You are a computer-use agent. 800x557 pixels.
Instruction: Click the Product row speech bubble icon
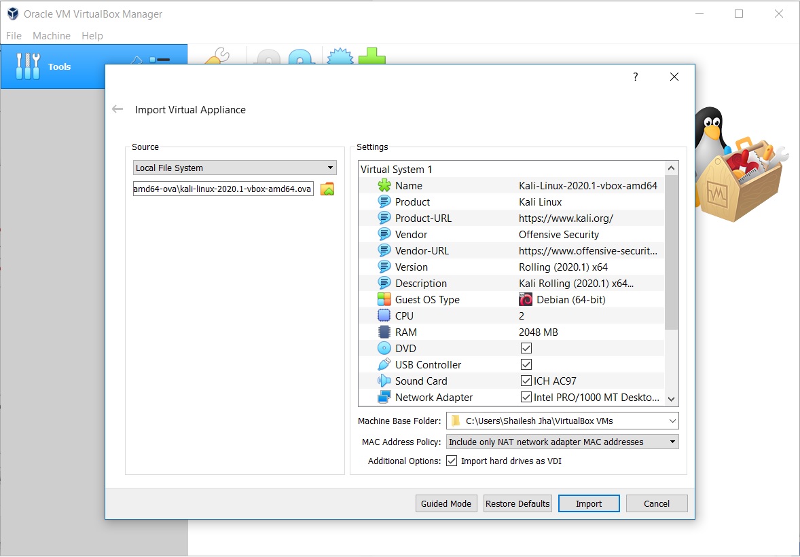tap(384, 201)
